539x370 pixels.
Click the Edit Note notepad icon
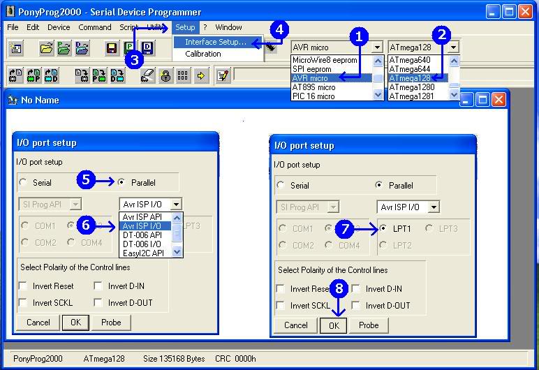pyautogui.click(x=223, y=75)
